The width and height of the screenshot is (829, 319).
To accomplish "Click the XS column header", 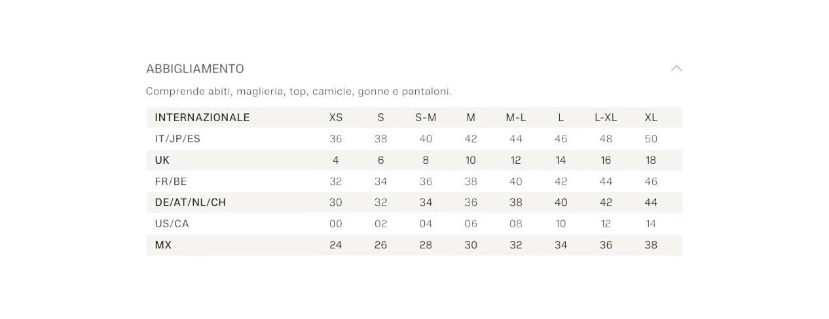I will point(336,118).
